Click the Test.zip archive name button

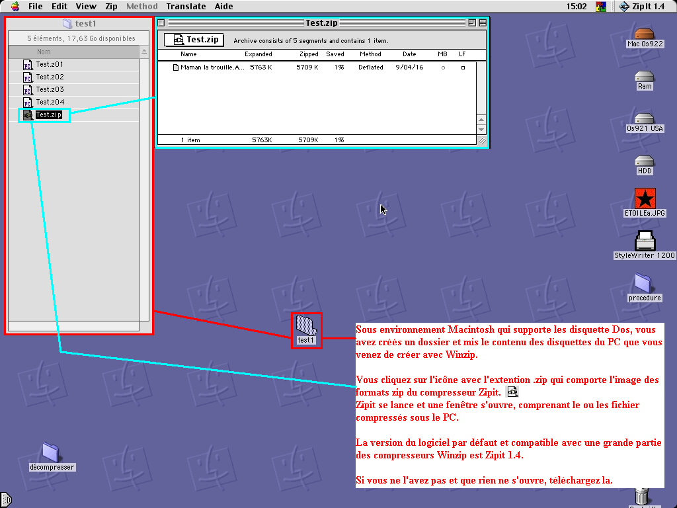coord(194,40)
